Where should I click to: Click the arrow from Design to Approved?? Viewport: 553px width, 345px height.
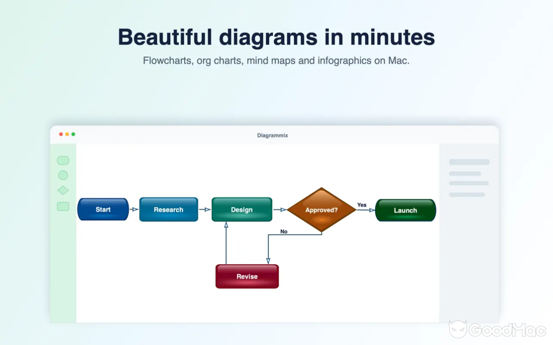(280, 210)
